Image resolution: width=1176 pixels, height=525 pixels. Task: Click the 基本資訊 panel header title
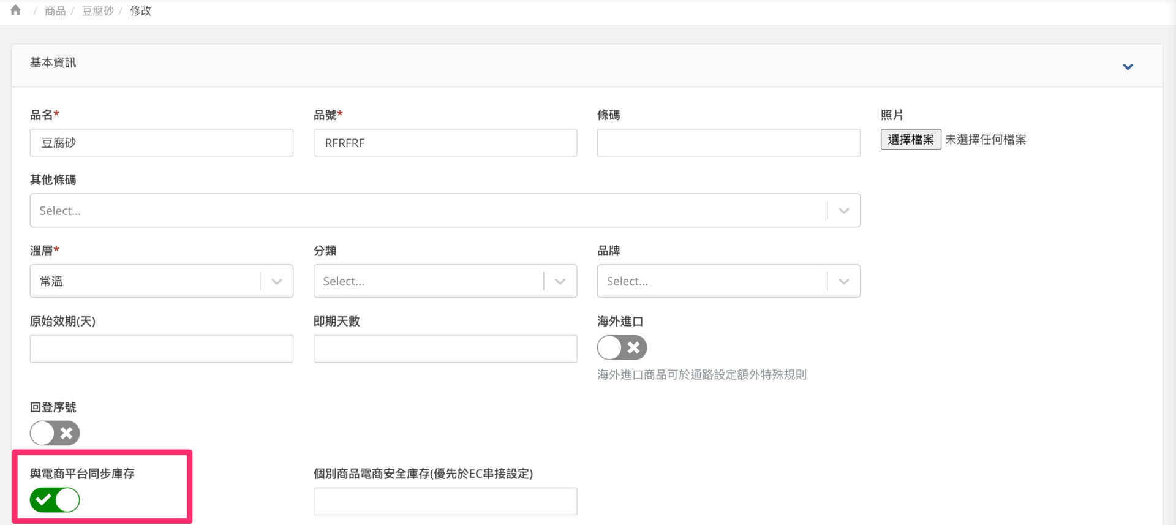click(x=53, y=62)
